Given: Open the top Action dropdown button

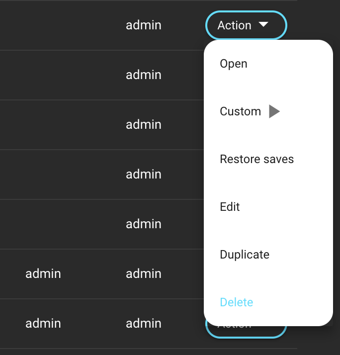Looking at the screenshot, I should pyautogui.click(x=235, y=25).
